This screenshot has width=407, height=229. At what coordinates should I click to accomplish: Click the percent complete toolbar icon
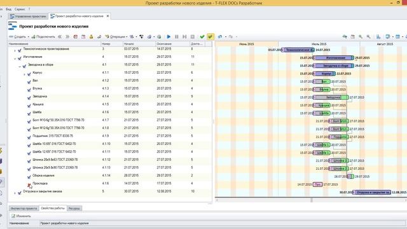tap(132, 37)
